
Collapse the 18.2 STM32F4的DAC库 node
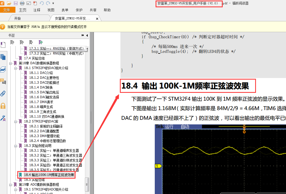[15, 122]
